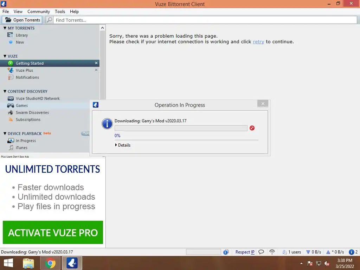The height and width of the screenshot is (270, 360).
Task: Click the blue info alerts icon showing 2
Action: [x=353, y=252]
